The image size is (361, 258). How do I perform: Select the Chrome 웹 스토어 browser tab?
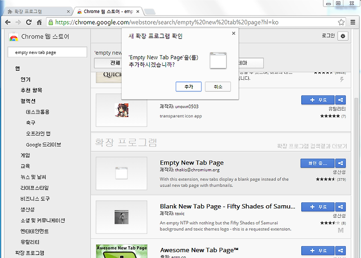(108, 12)
